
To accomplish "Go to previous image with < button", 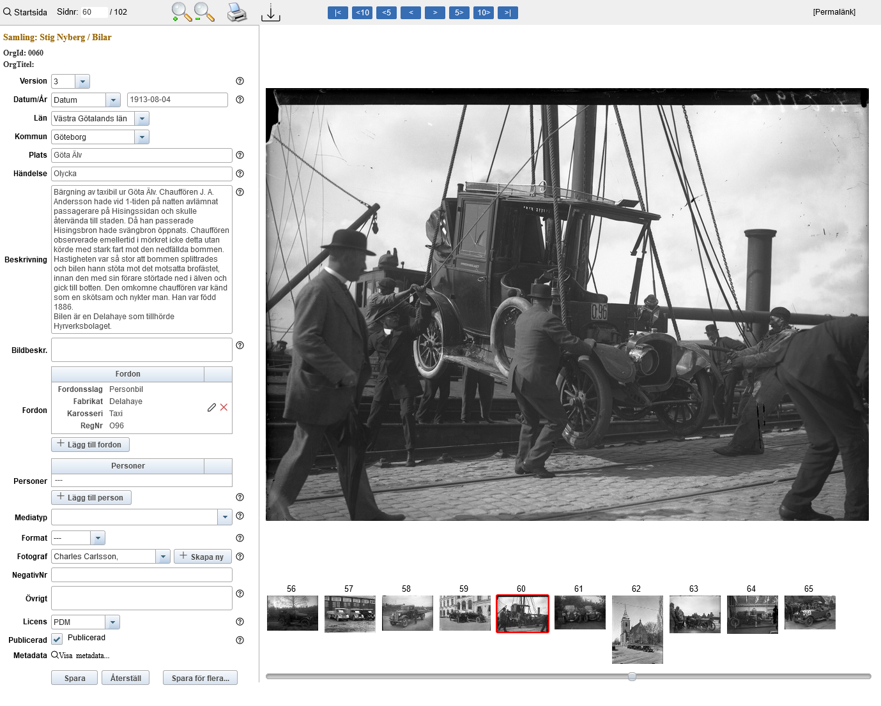I will (411, 12).
